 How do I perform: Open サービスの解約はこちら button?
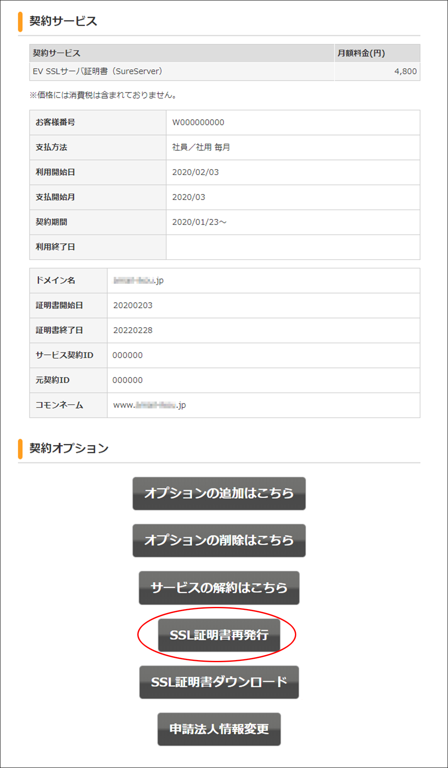point(219,588)
